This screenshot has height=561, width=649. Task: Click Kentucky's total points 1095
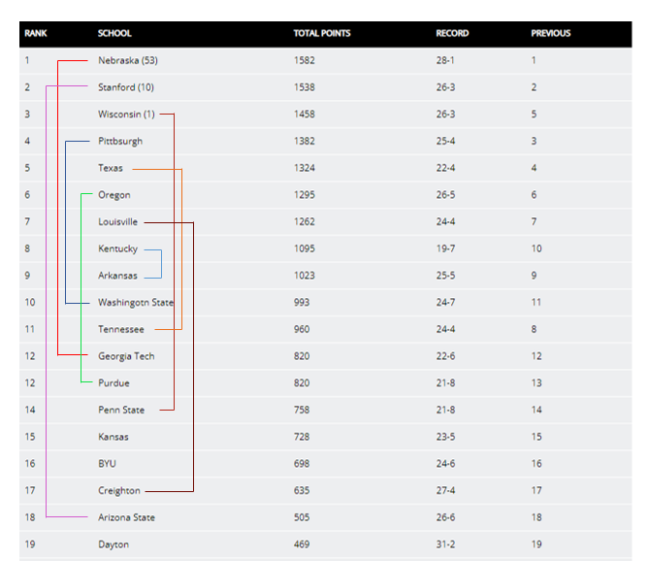pos(305,248)
